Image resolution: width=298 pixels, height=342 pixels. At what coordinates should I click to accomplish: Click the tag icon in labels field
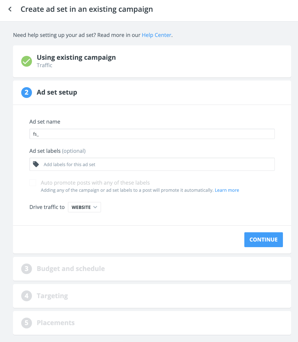36,164
